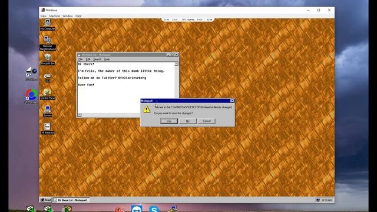The image size is (377, 212).
Task: Open Notepad's Help menu
Action: pos(107,59)
